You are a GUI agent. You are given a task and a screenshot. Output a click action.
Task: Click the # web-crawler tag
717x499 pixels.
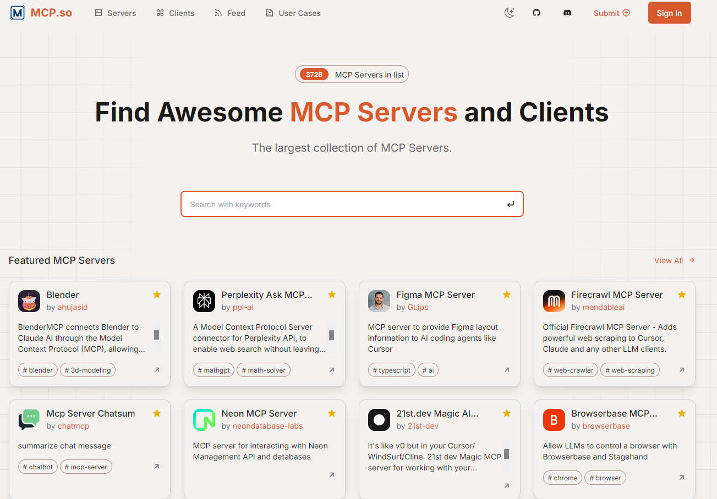coord(571,370)
